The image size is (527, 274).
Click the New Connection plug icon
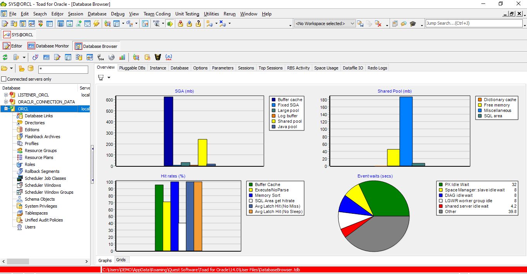tap(209, 24)
